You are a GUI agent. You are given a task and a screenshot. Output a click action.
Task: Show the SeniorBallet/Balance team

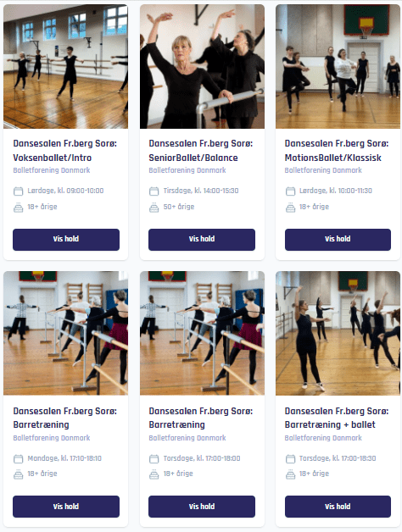(202, 240)
